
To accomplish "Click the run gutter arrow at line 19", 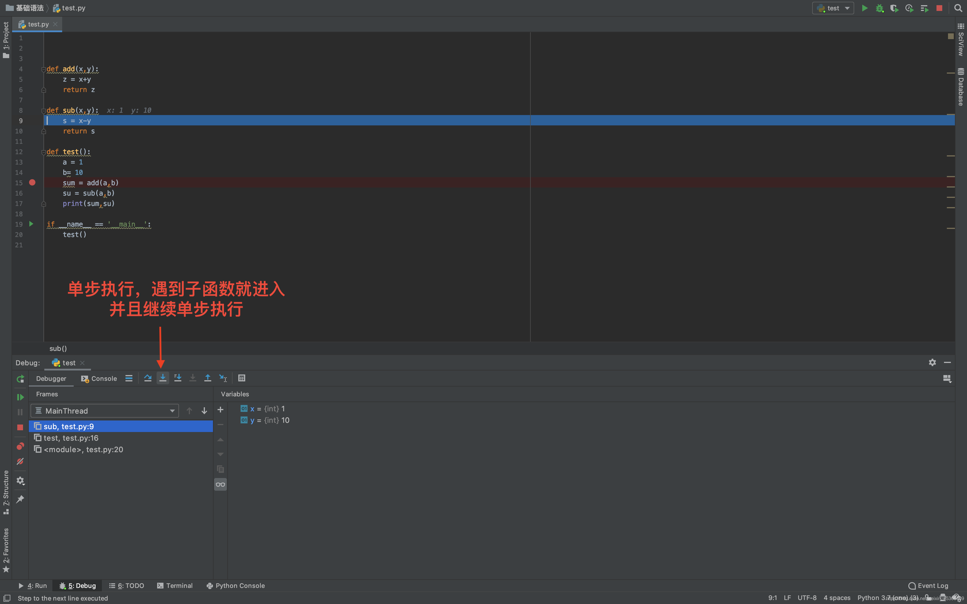I will (31, 224).
